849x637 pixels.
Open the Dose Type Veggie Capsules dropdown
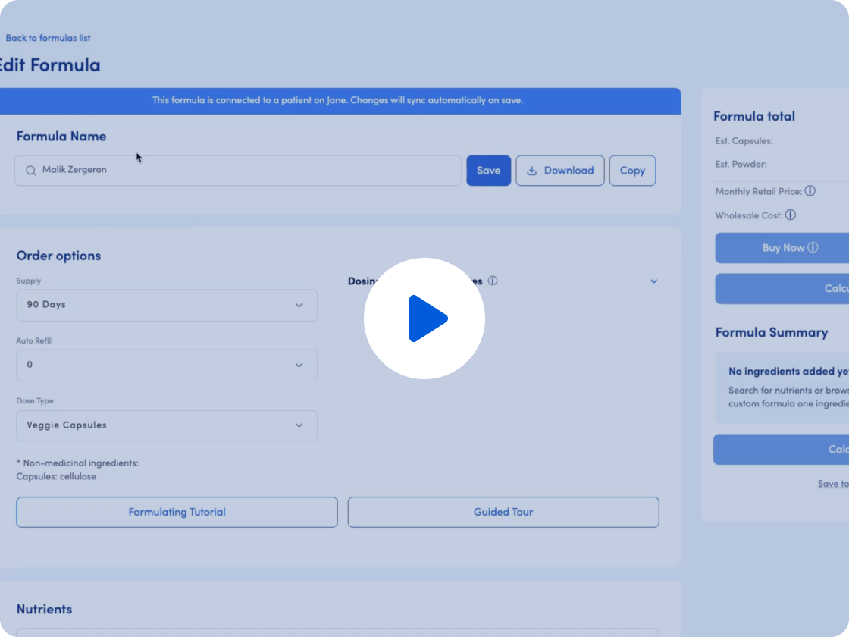[167, 425]
